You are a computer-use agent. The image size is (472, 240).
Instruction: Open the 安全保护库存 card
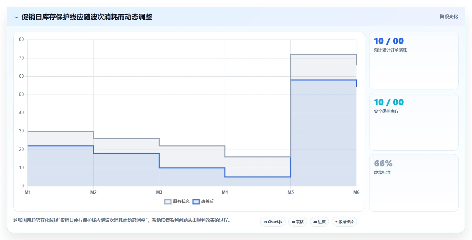coord(414,122)
